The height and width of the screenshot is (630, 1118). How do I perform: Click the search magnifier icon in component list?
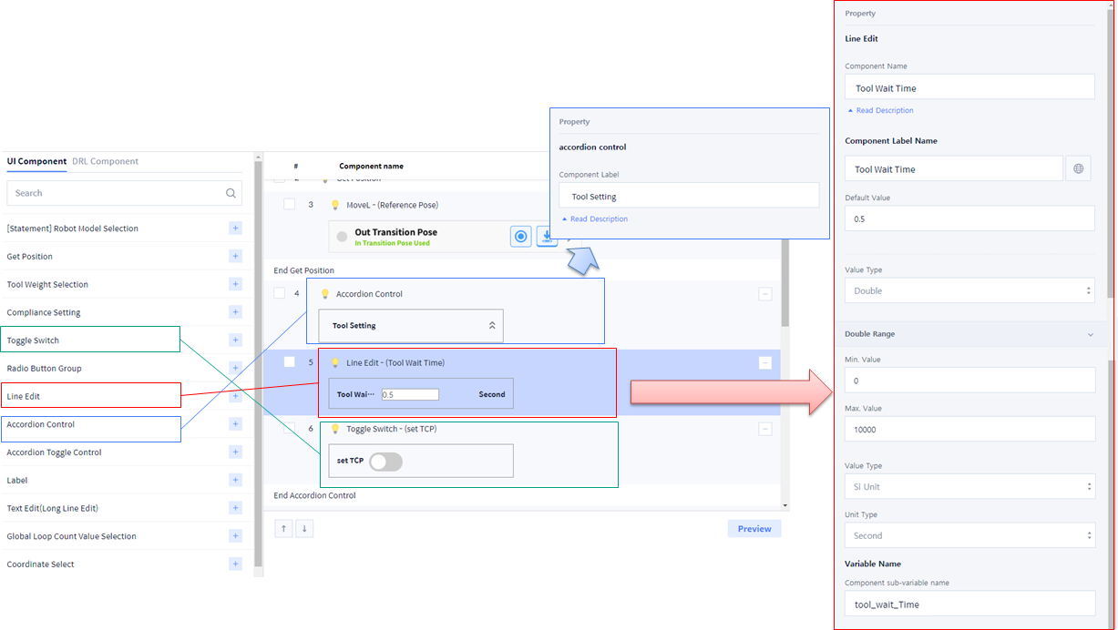(x=232, y=193)
